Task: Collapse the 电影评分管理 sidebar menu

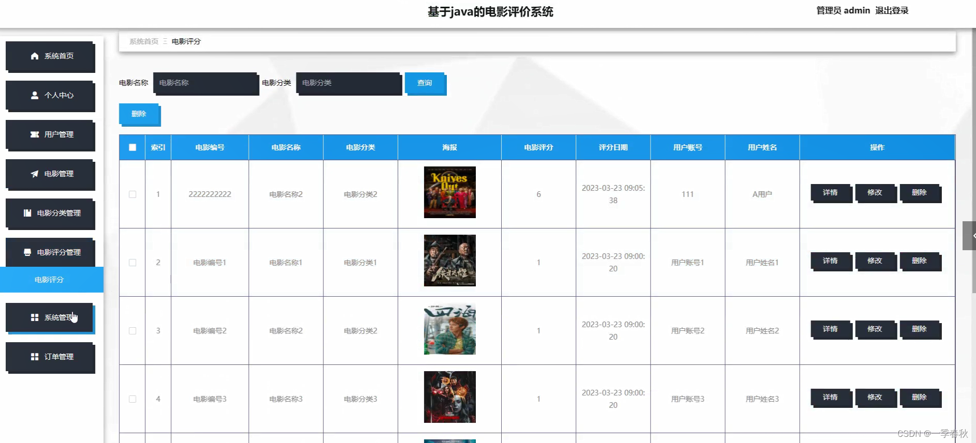Action: pyautogui.click(x=50, y=253)
